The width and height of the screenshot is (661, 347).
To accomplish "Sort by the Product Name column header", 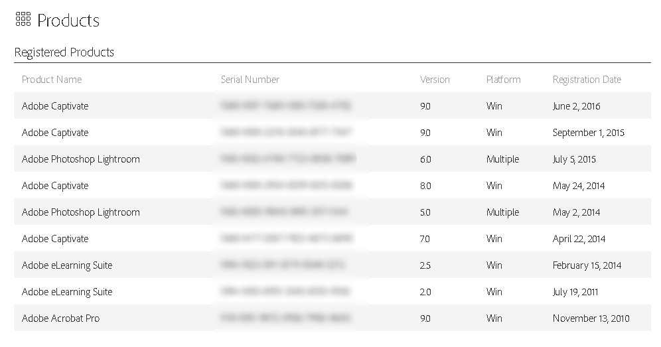I will [52, 80].
